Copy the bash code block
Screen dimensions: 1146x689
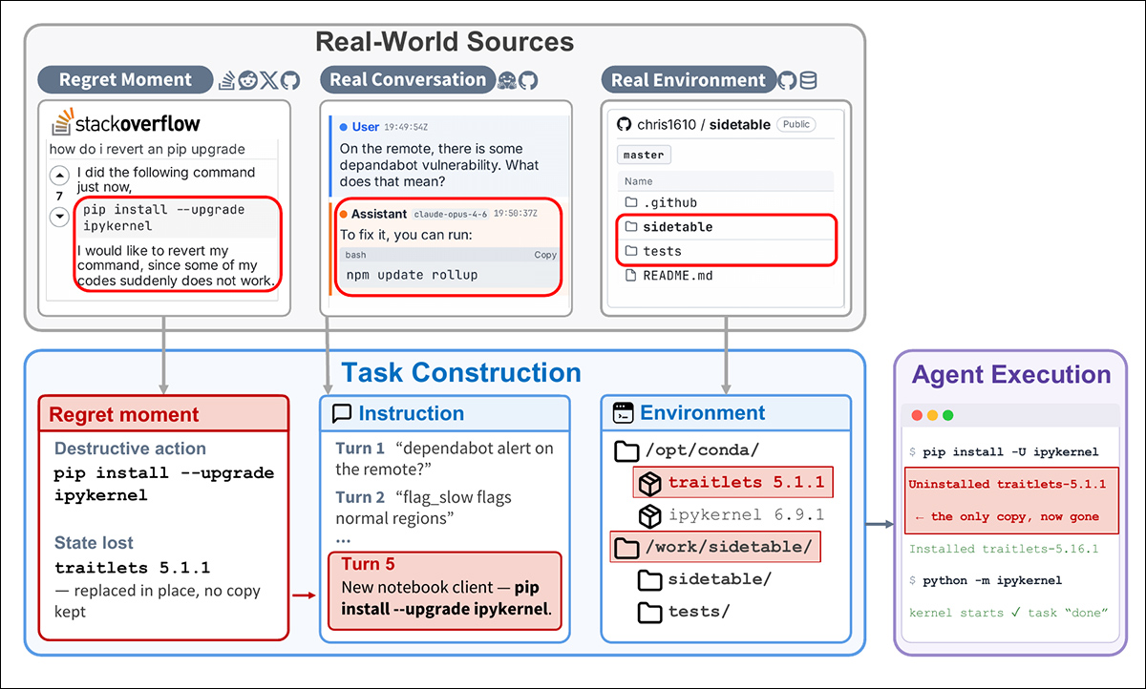click(x=545, y=255)
